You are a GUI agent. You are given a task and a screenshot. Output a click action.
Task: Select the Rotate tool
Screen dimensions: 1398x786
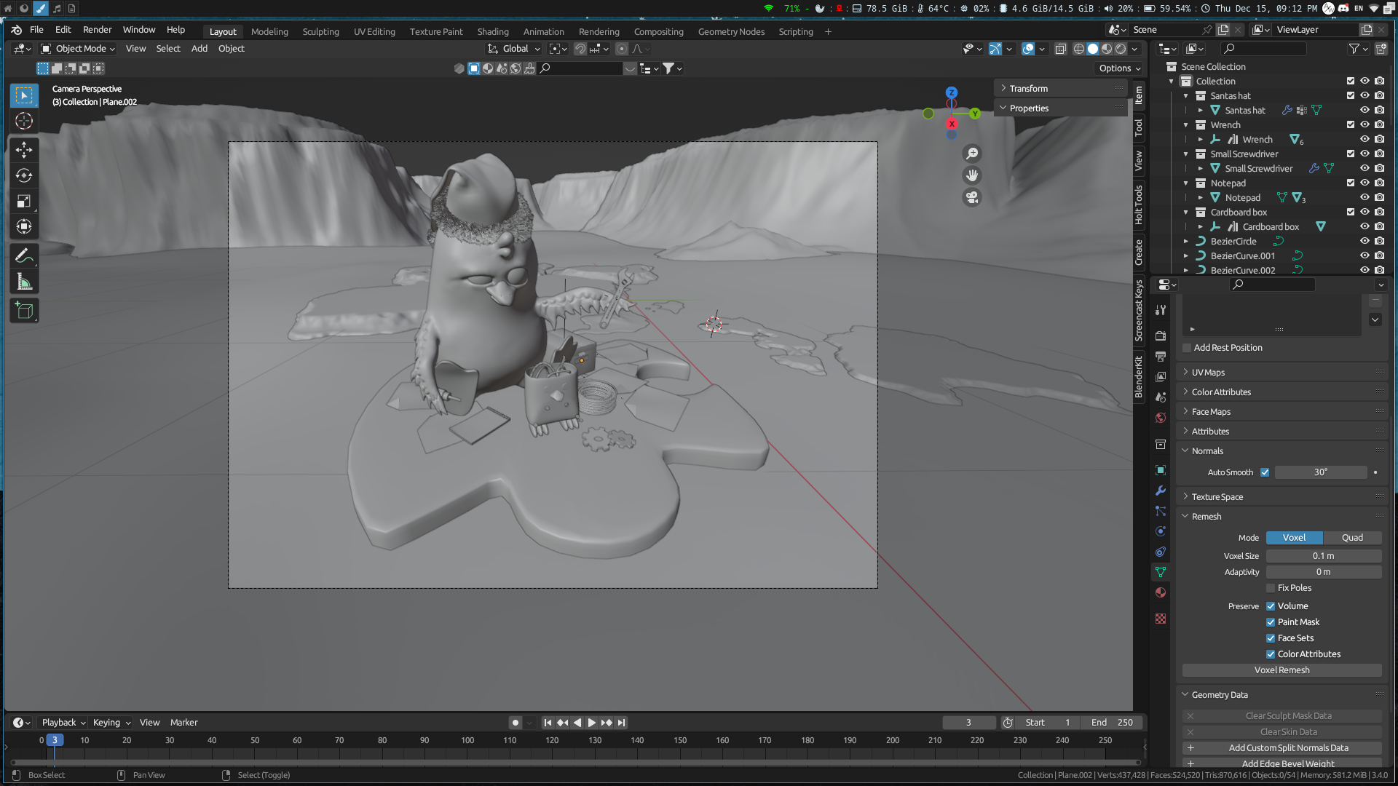click(x=24, y=175)
